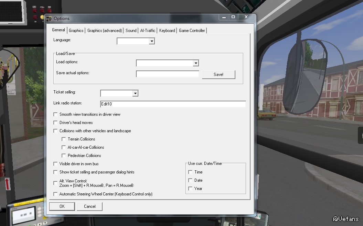Confirm settings with the OK button
Viewport: 363px width, 226px height.
coord(62,206)
